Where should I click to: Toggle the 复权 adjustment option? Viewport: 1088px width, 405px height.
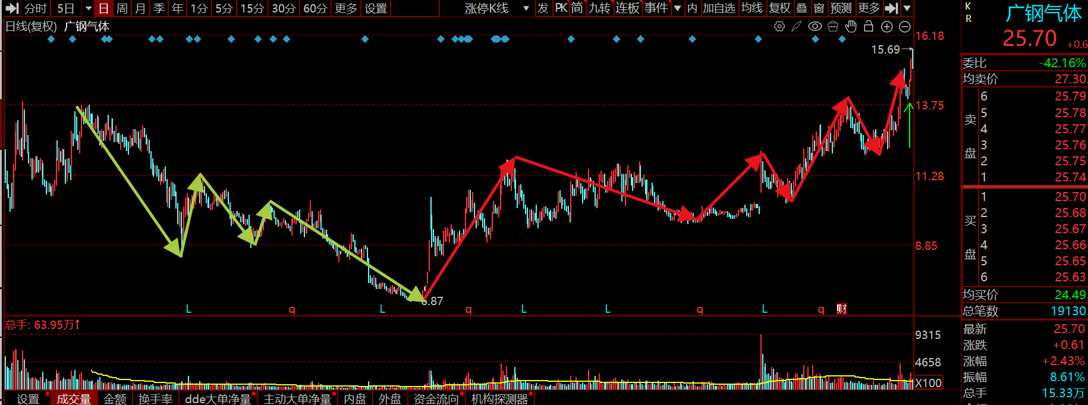[779, 8]
